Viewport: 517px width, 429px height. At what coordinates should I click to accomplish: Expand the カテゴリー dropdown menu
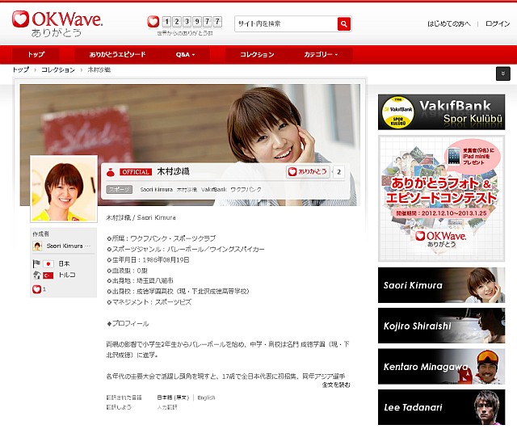point(321,54)
